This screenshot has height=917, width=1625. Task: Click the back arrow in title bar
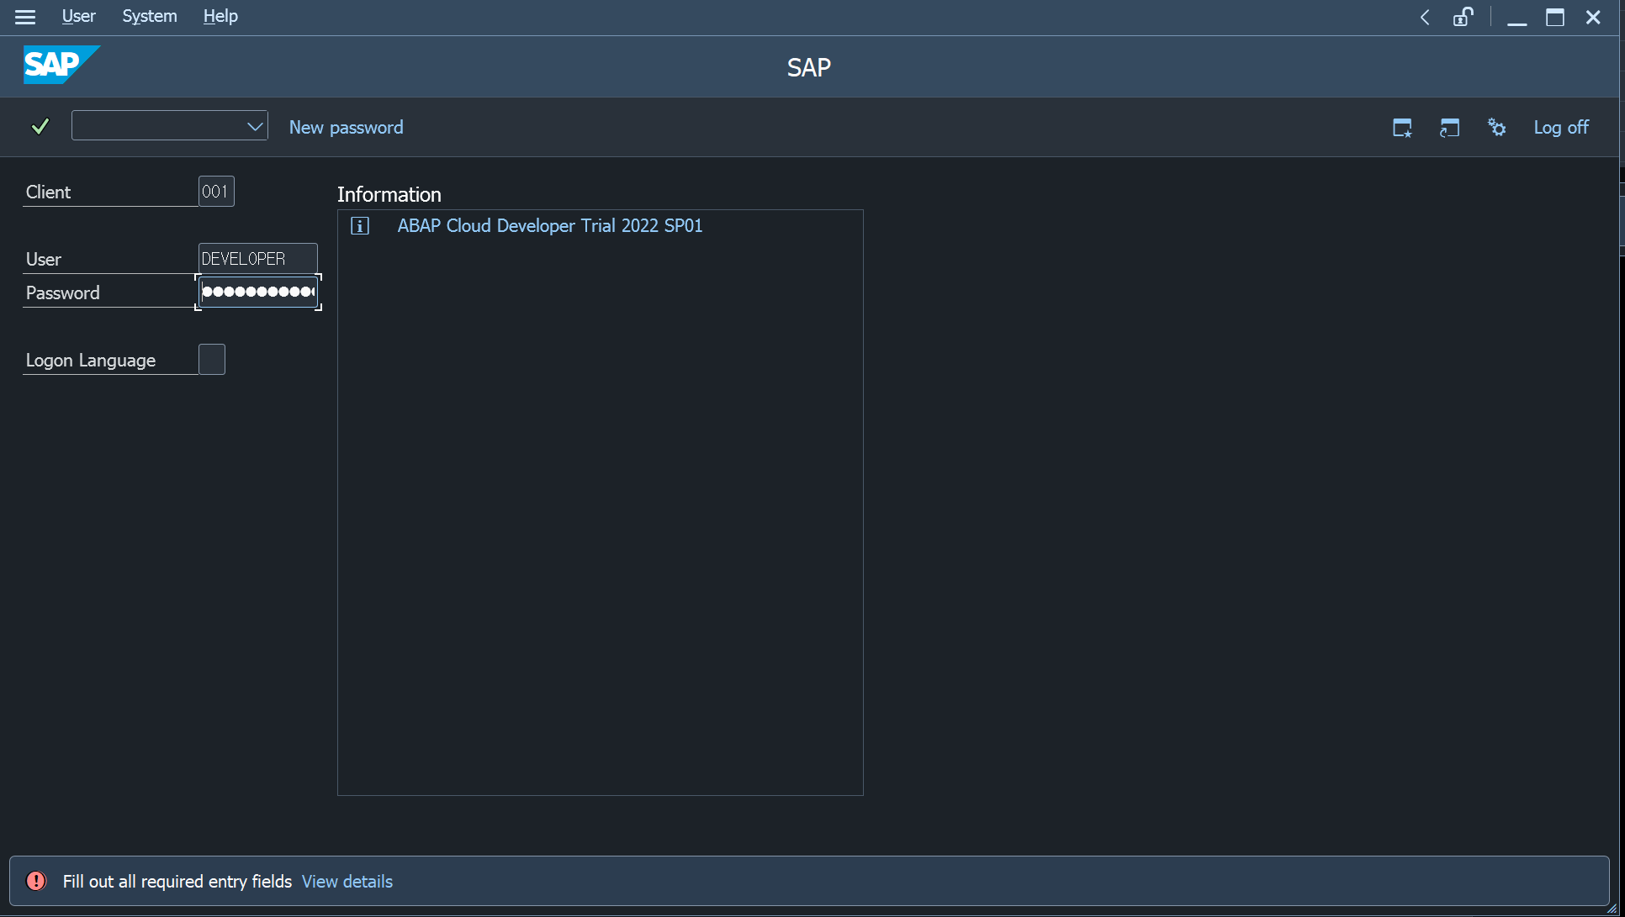pos(1425,17)
